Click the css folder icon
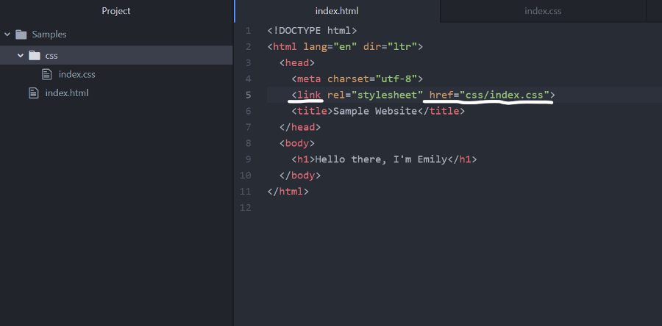Viewport: 662px width, 326px height. (x=34, y=55)
